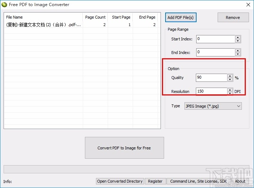Increase Quality with up arrow
Image resolution: width=254 pixels, height=188 pixels.
(230, 76)
